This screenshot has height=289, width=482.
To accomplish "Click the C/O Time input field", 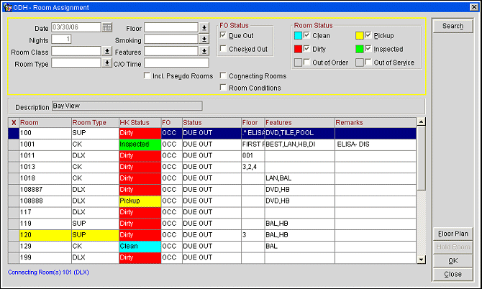I will pyautogui.click(x=176, y=63).
